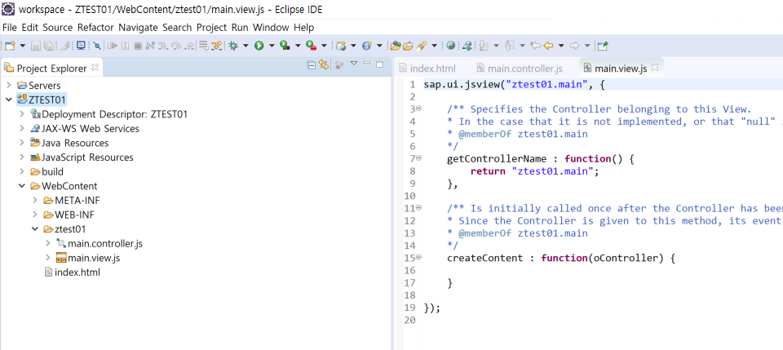
Task: Click the Launch Web Service icon
Action: [x=467, y=46]
